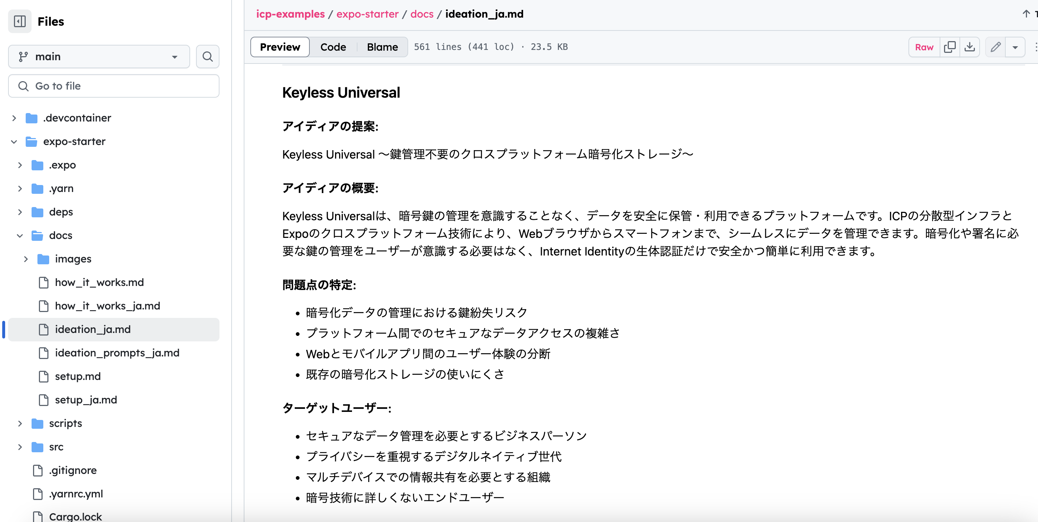The width and height of the screenshot is (1038, 522).
Task: Open the edit options dropdown arrow
Action: (1016, 47)
